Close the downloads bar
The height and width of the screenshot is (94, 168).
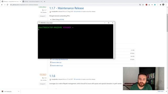166,91
